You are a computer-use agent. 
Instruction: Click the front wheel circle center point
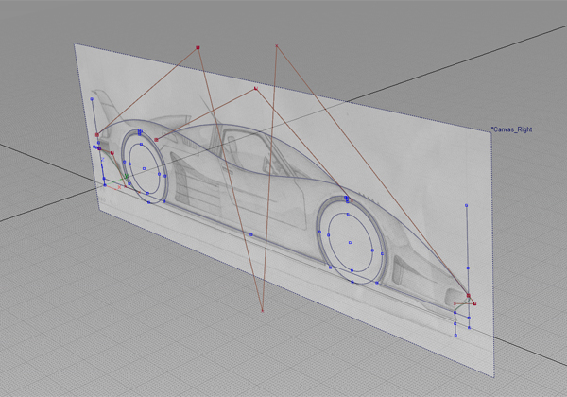350,242
